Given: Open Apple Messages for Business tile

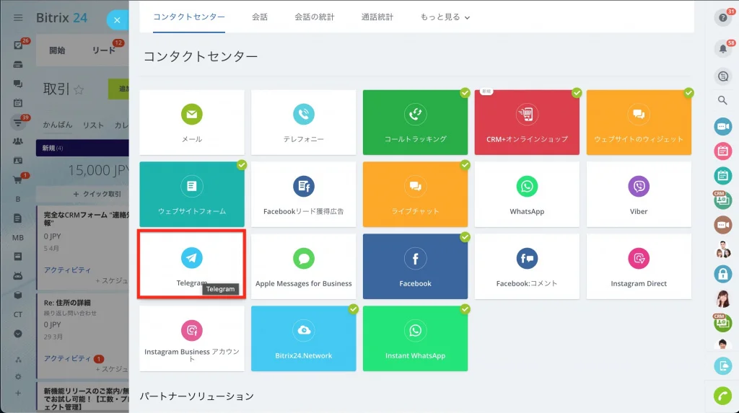Looking at the screenshot, I should click(x=304, y=267).
